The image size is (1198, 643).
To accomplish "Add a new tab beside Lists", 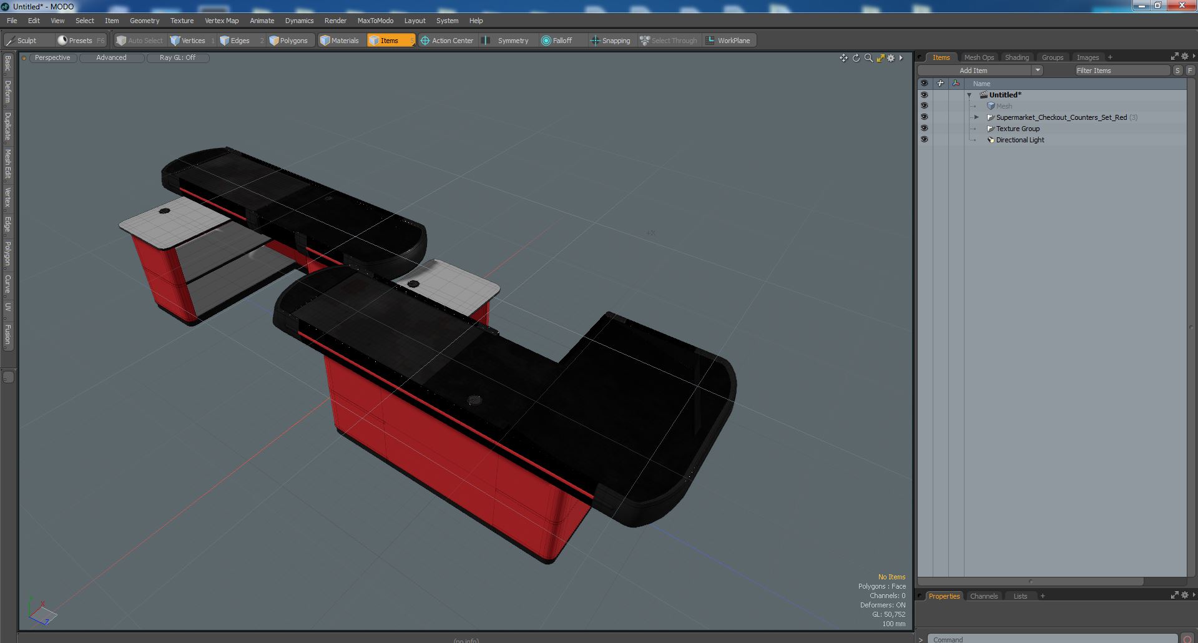I will (1043, 596).
